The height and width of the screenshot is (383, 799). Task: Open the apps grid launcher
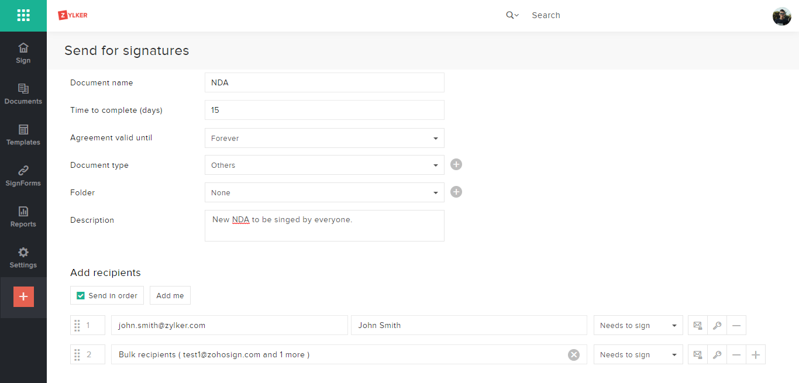(23, 16)
